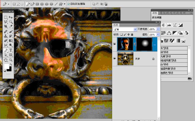This screenshot has height=121, width=195.
Task: Add an Exposure adjustment
Action: click(x=180, y=25)
